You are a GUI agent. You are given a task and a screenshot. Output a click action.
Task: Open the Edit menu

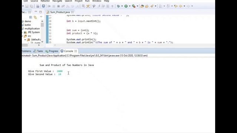[26, 1]
